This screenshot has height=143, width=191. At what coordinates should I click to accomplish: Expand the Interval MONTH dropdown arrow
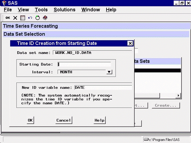tap(109, 72)
